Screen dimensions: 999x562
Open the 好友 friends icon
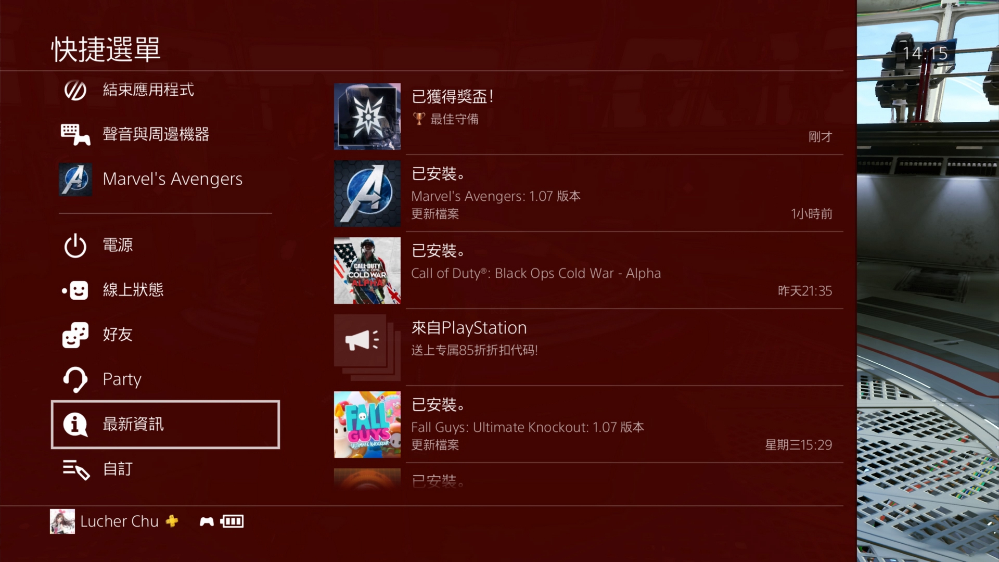point(75,335)
